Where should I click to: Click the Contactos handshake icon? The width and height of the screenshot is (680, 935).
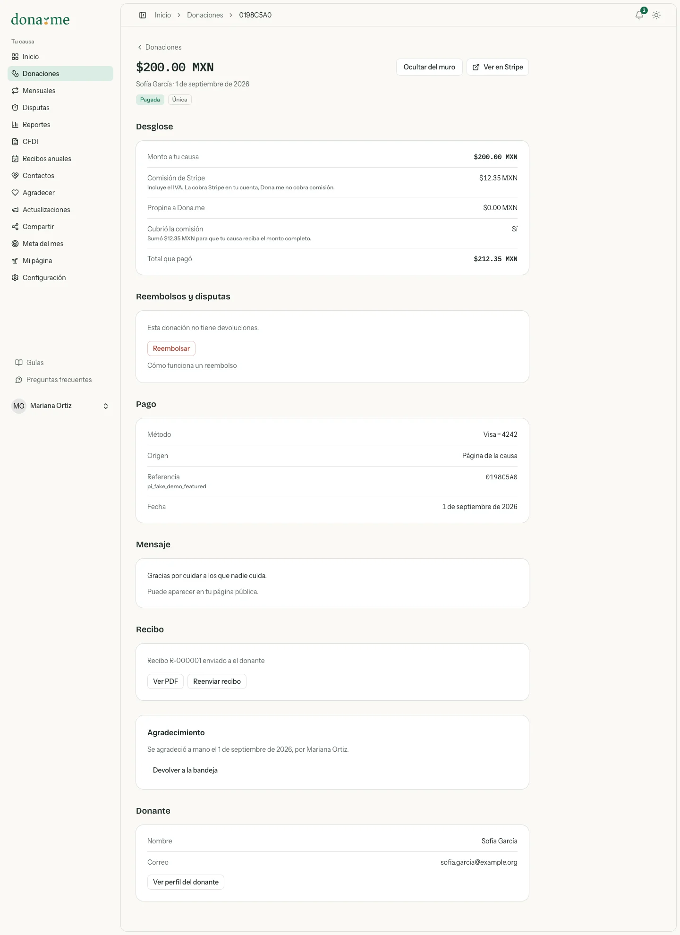[x=15, y=176]
